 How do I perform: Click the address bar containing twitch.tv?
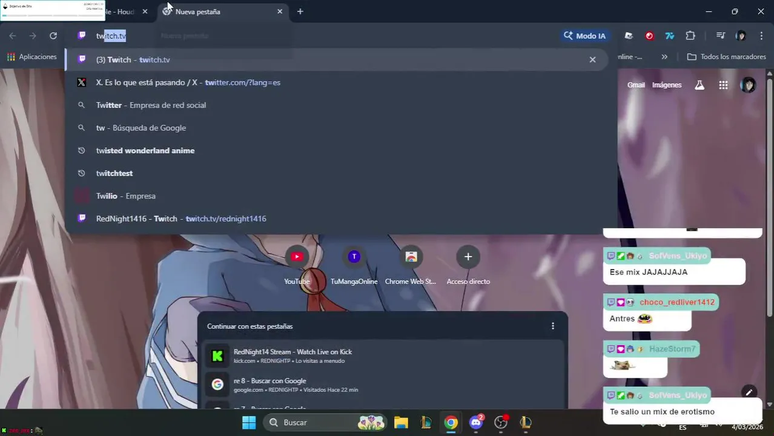[x=315, y=36]
